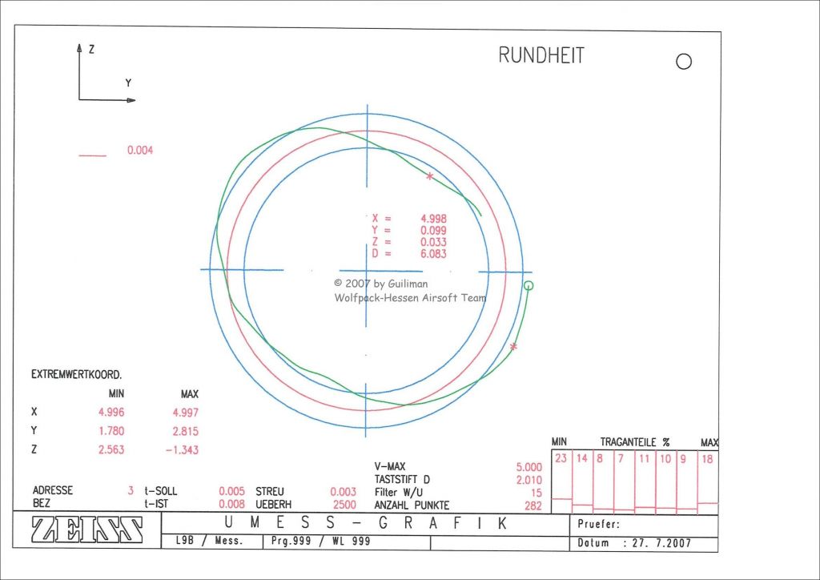820x580 pixels.
Task: Click the BEZ label
Action: pyautogui.click(x=42, y=503)
